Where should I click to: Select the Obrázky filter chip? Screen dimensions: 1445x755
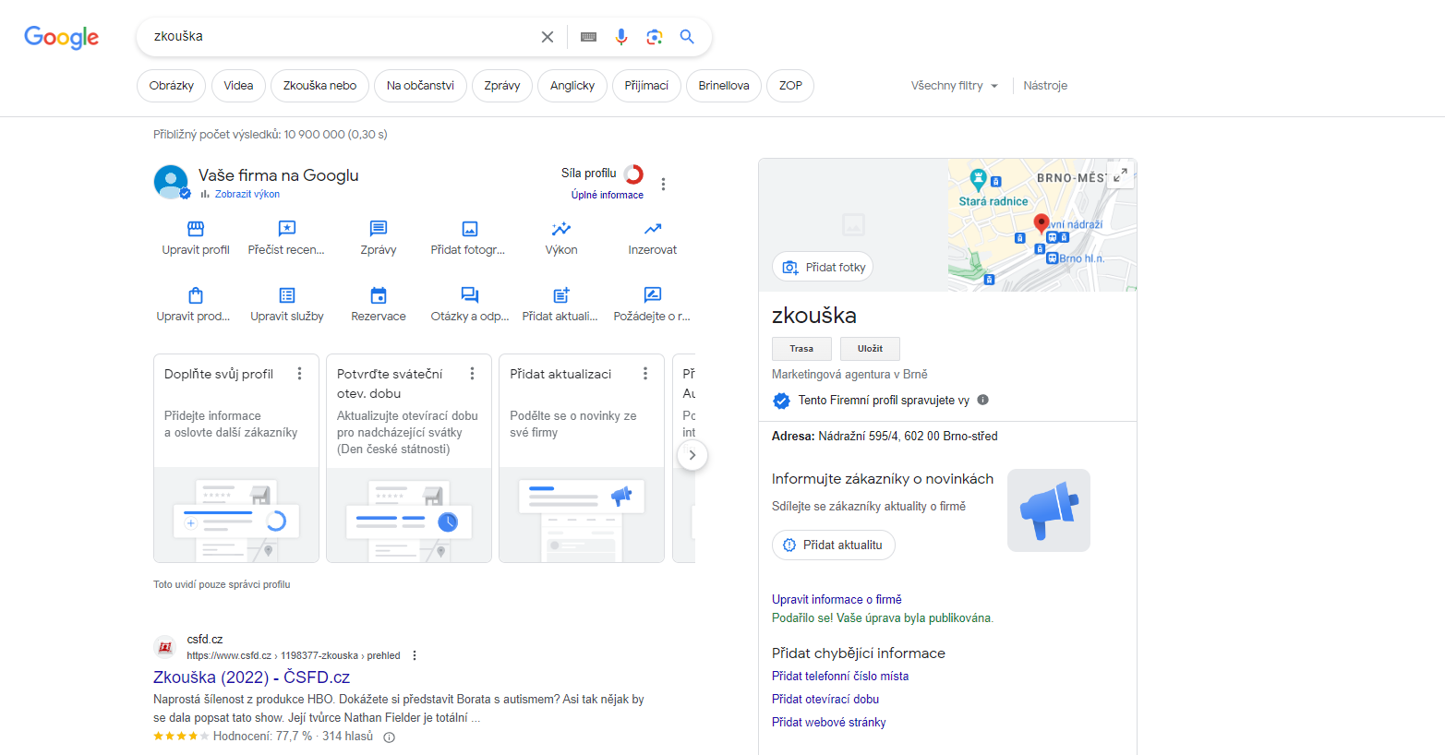point(172,86)
